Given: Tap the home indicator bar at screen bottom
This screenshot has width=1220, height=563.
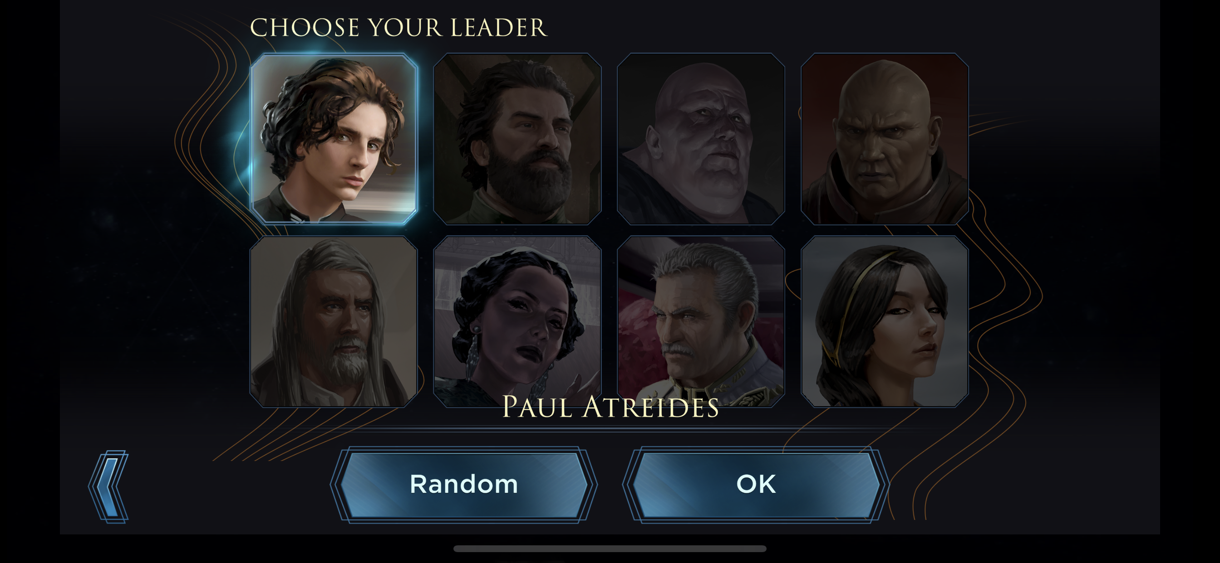Looking at the screenshot, I should pos(610,549).
